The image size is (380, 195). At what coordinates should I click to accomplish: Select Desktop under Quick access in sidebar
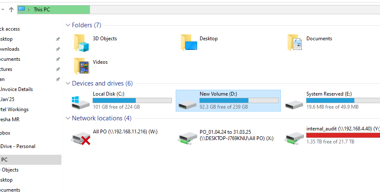coord(6,39)
